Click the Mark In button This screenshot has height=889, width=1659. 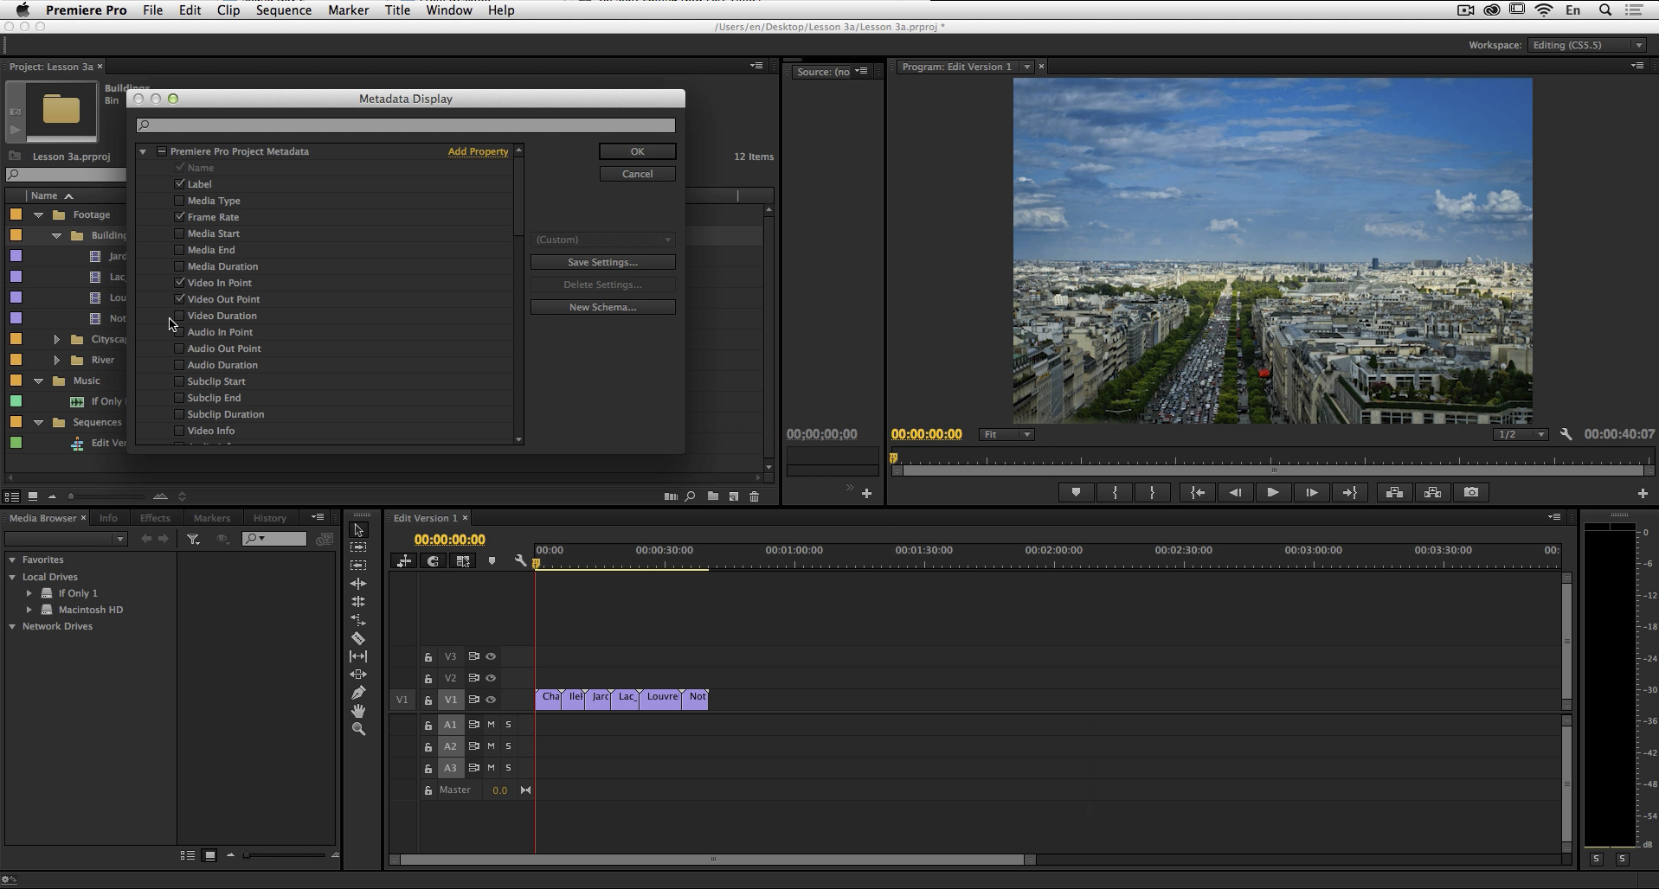coord(1115,492)
